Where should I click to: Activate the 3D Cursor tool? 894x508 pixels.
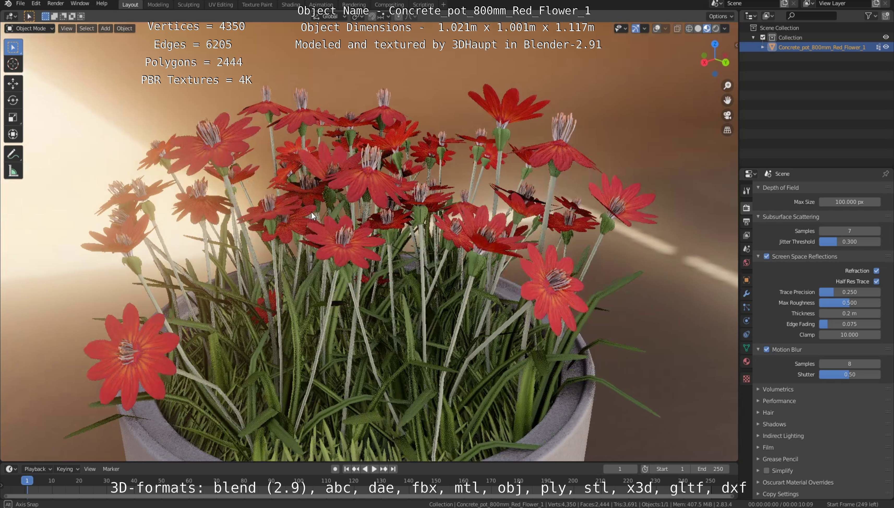click(13, 64)
